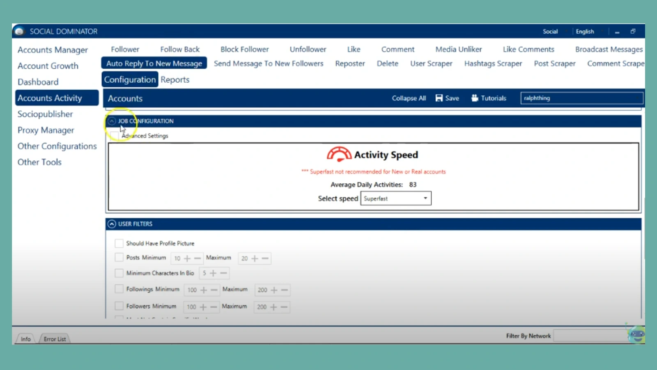
Task: Open the Block Follower tab
Action: (x=245, y=49)
